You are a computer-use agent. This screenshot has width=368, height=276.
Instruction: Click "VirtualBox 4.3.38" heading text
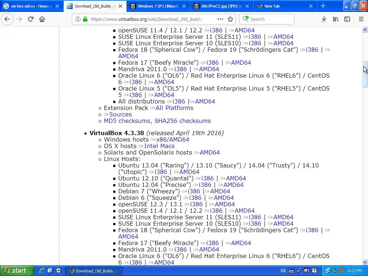point(117,133)
